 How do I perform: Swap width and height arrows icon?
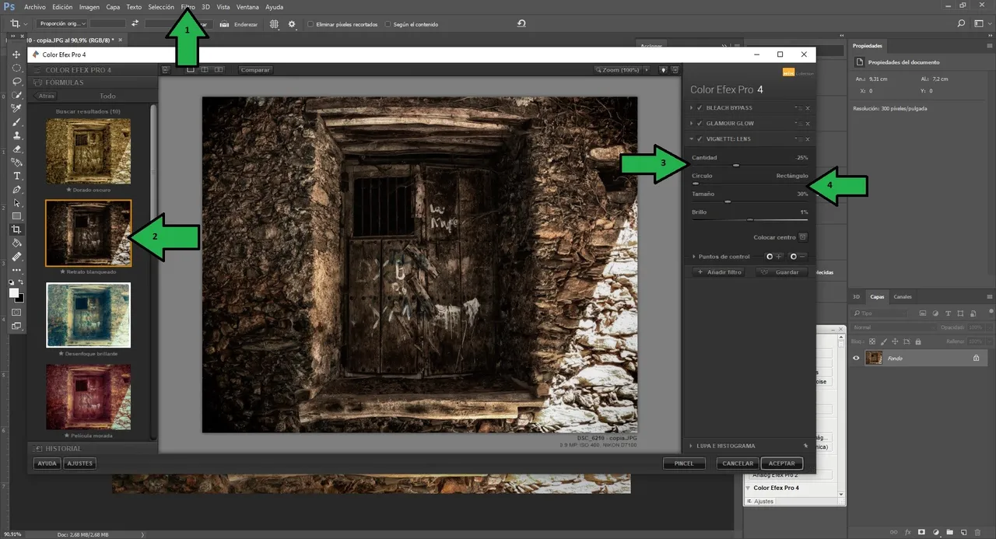click(135, 24)
